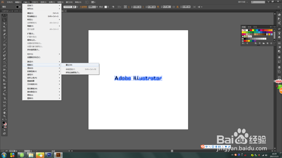282x158 pixels.
Task: Select the red swatch in Swatches panel
Action: coord(251,30)
